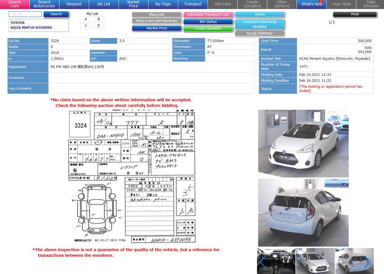The image size is (384, 274).
Task: Select lot number value 3324
Action: (55, 41)
